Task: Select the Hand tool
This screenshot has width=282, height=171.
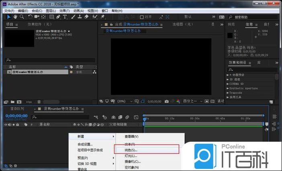Action: pyautogui.click(x=15, y=17)
